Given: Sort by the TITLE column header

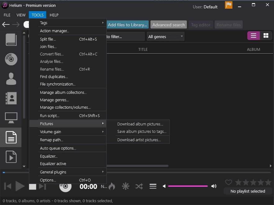Looking at the screenshot, I should coord(143,49).
